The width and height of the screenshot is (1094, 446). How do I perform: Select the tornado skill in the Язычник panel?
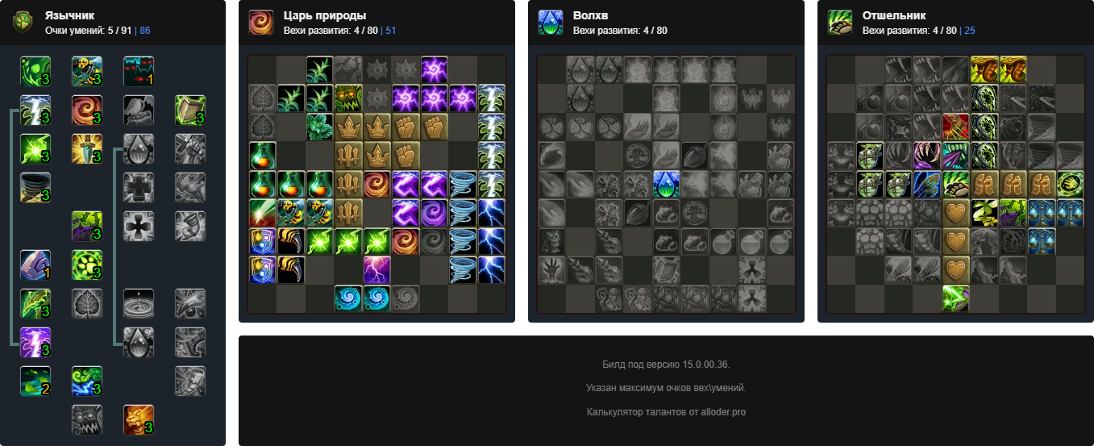click(35, 187)
